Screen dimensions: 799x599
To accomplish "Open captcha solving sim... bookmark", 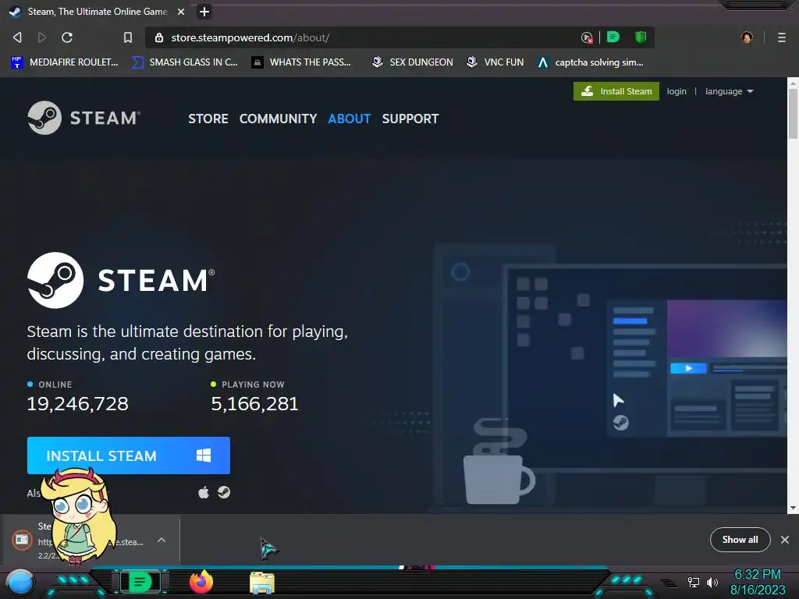I will coord(591,62).
